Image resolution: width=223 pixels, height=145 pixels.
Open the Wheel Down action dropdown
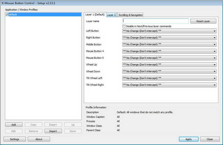click(x=169, y=71)
